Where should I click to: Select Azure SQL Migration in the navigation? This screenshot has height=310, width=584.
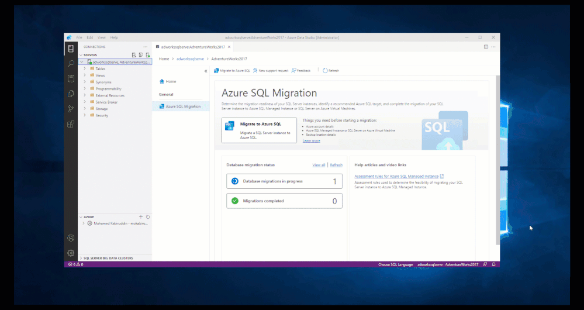(181, 106)
